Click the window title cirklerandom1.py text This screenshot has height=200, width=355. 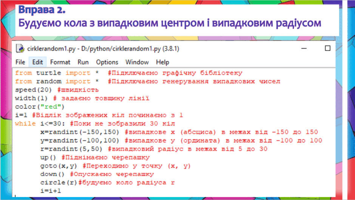click(103, 49)
